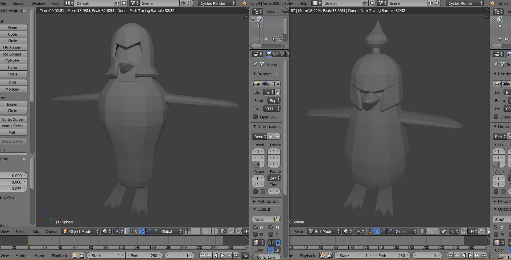This screenshot has height=260, width=511.
Task: Open the File menu in left window
Action: [x=3, y=3]
